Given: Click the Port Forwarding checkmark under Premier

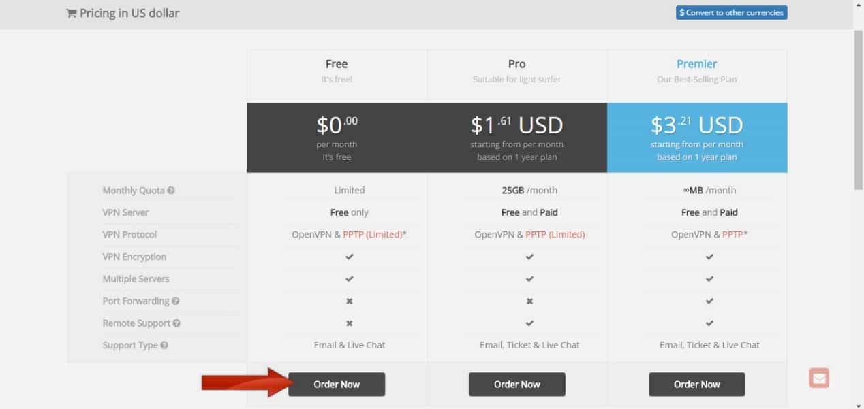Looking at the screenshot, I should pyautogui.click(x=709, y=301).
